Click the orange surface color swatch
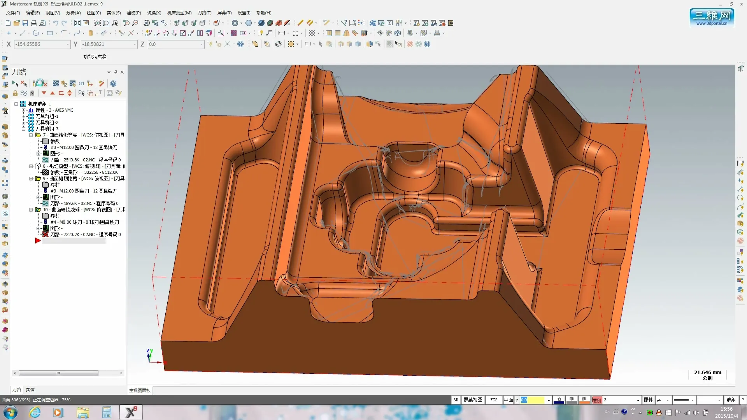The image size is (747, 420). [584, 400]
